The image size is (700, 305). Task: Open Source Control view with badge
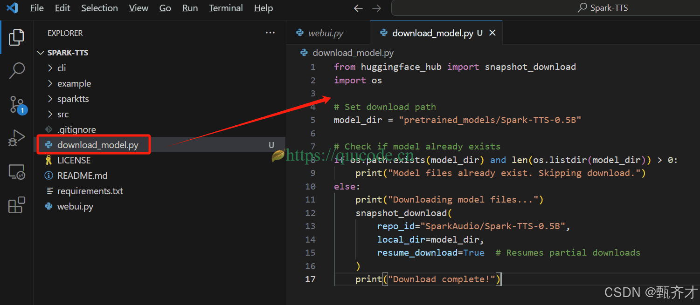18,105
